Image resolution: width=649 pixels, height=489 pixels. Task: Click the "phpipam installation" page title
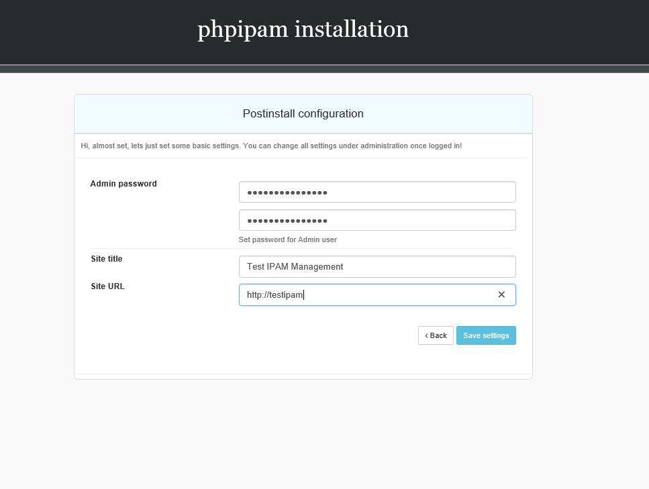pos(303,30)
